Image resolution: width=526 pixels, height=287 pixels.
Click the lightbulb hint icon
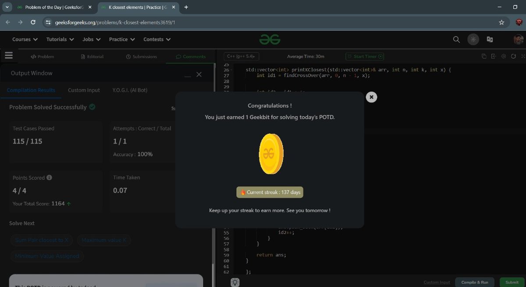(x=235, y=282)
